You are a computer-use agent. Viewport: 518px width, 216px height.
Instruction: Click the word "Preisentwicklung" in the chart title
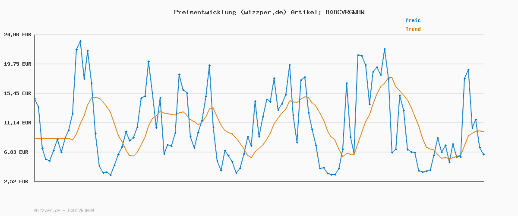pos(203,12)
